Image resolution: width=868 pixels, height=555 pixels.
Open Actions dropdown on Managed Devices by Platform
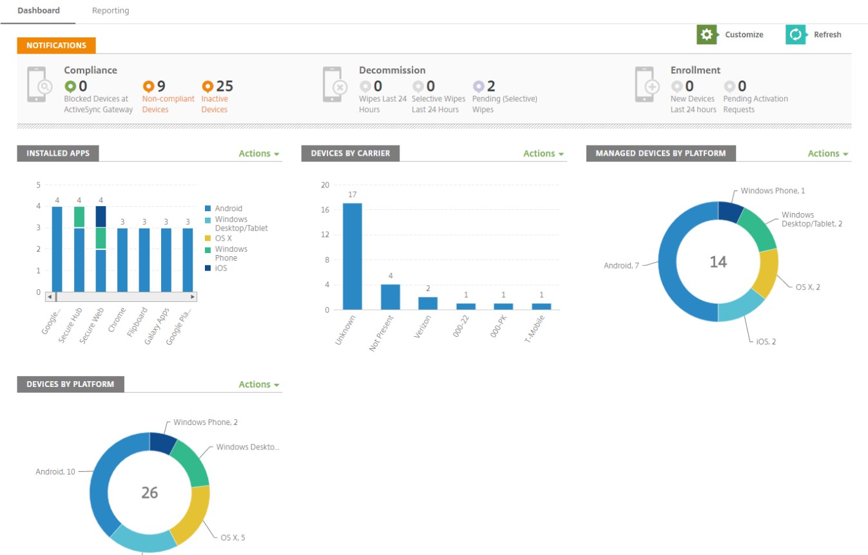(827, 153)
